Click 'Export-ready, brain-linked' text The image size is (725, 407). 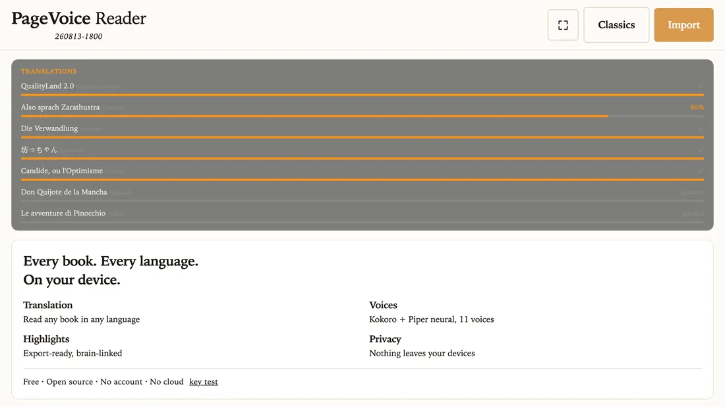coord(72,353)
